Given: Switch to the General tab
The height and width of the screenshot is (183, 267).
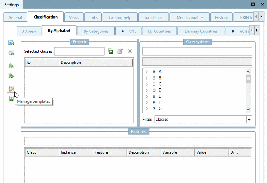Looking at the screenshot, I should (x=15, y=17).
